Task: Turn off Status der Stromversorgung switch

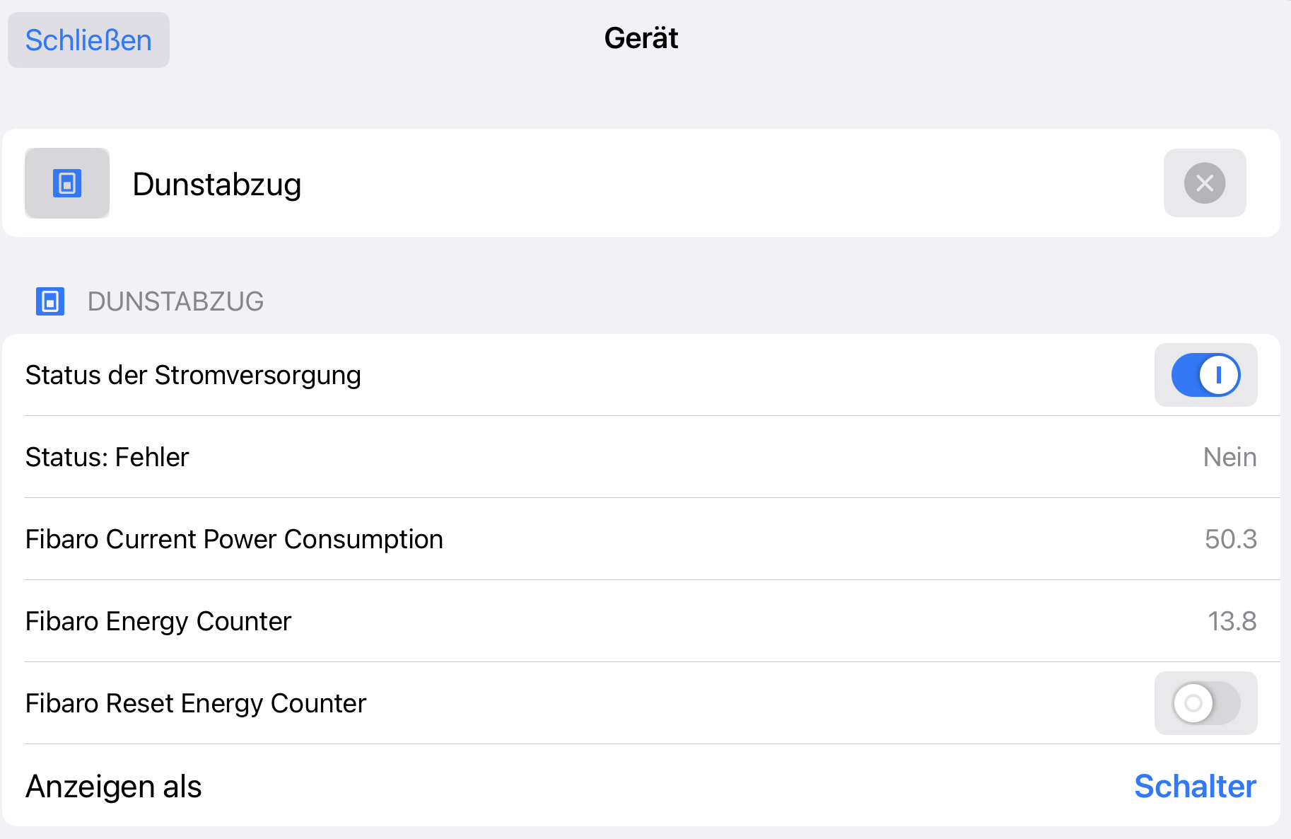Action: click(x=1205, y=375)
